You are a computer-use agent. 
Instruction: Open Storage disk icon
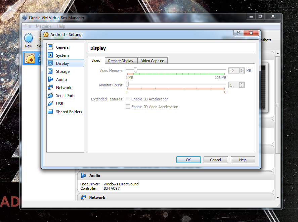50,71
